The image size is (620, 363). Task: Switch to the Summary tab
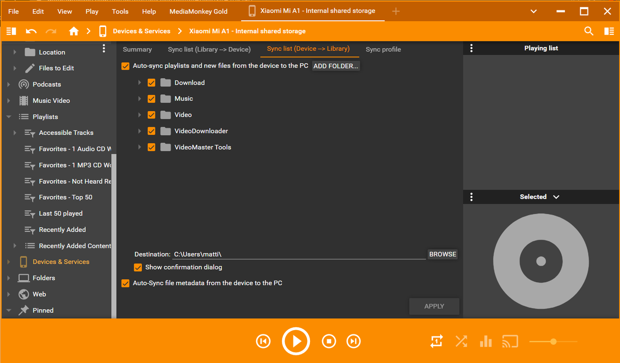coord(137,49)
